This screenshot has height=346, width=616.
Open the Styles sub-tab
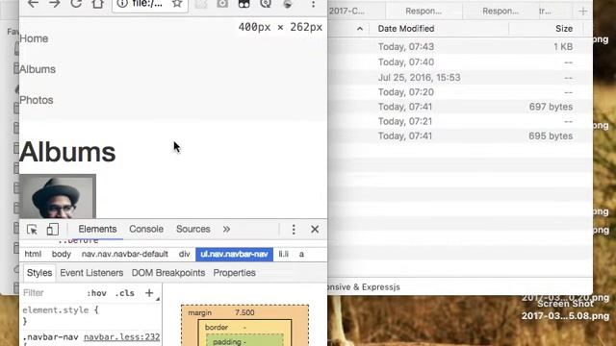(x=39, y=273)
